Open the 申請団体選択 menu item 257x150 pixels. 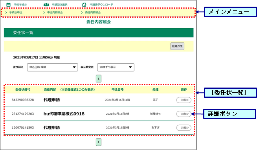[59, 5]
